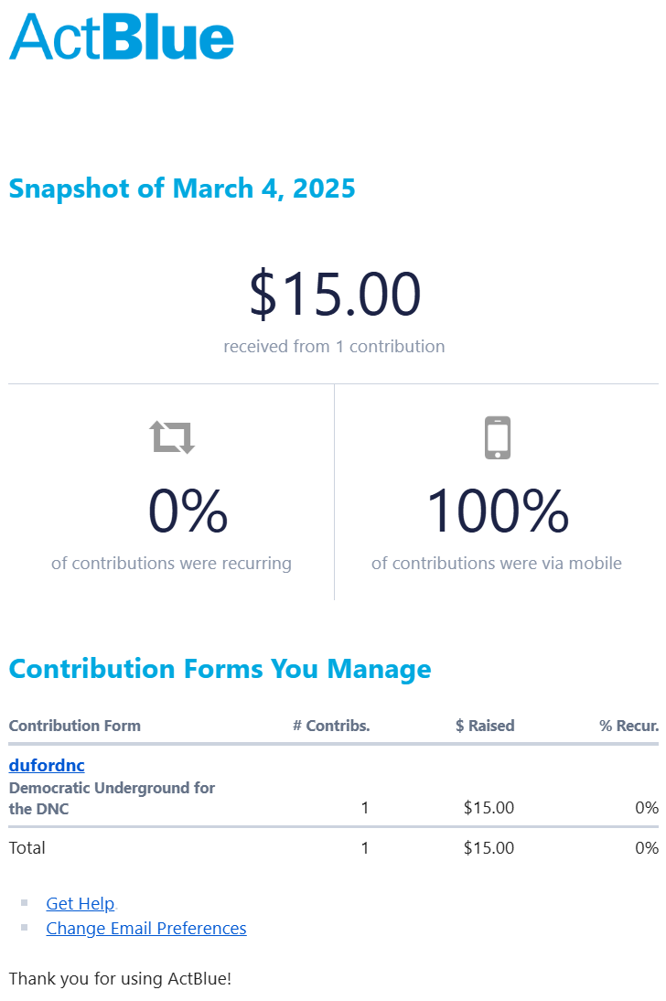The height and width of the screenshot is (1001, 666).
Task: Click the ActBlue logo
Action: coord(122,38)
